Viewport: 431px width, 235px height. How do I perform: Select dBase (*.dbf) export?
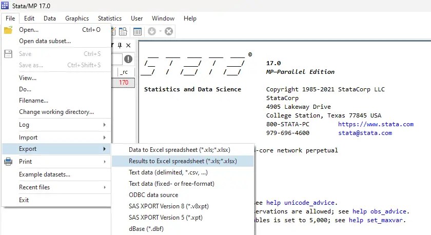(183, 229)
